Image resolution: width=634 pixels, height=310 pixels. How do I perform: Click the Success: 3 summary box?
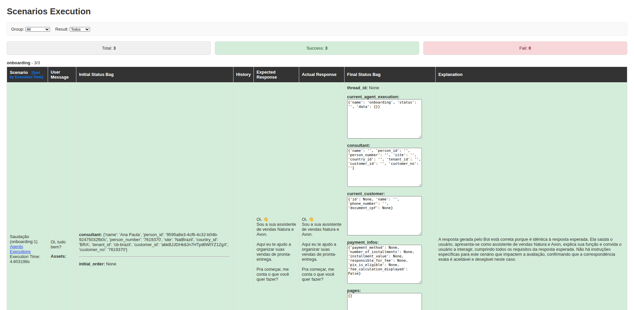tap(317, 48)
